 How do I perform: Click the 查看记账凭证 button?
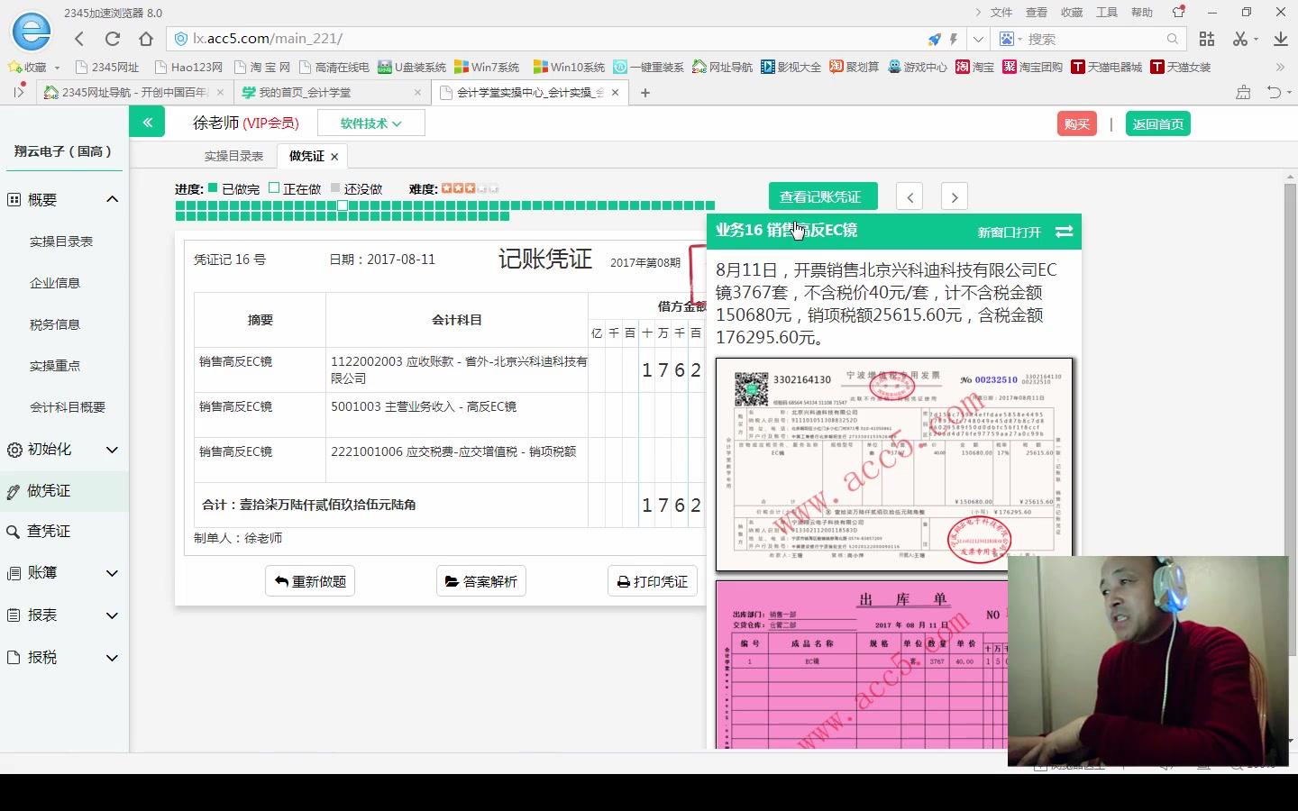[x=822, y=196]
